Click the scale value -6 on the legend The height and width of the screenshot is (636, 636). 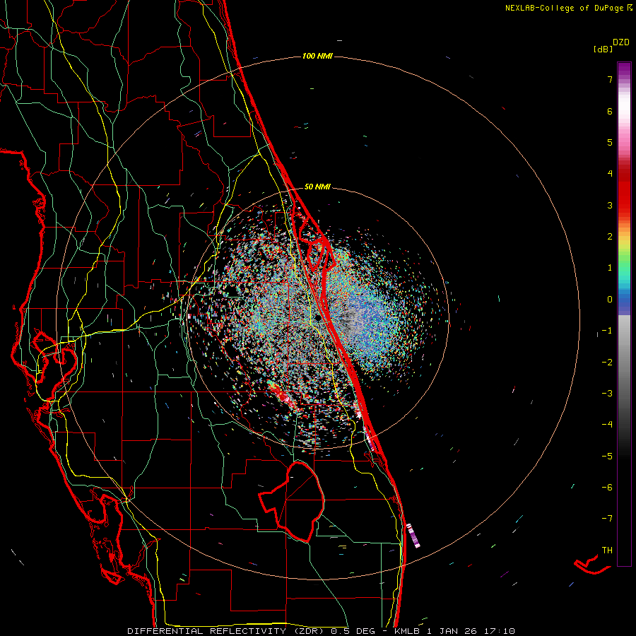point(607,488)
